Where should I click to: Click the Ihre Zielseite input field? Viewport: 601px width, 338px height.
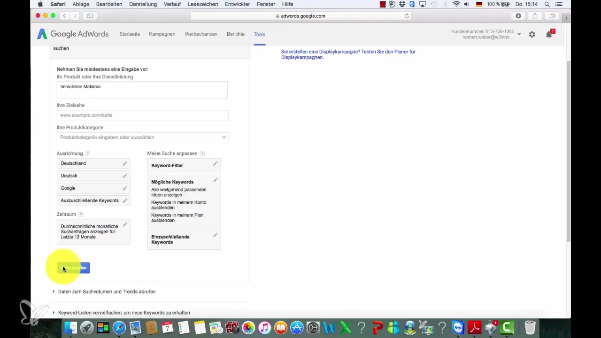click(x=142, y=115)
